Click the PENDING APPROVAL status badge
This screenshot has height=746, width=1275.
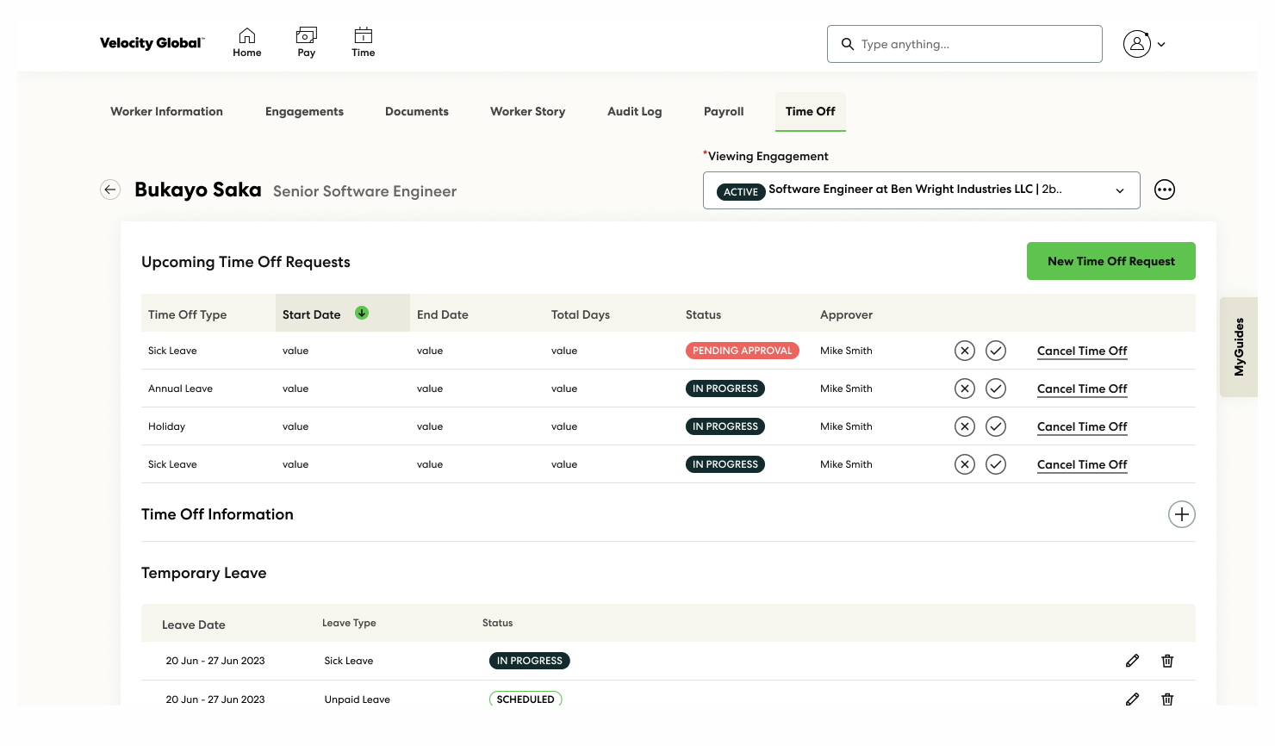point(743,351)
